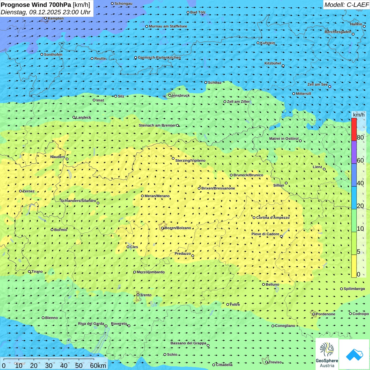The height and width of the screenshot is (370, 370).
Task: Click the GeoSphere Austria logo
Action: click(327, 354)
